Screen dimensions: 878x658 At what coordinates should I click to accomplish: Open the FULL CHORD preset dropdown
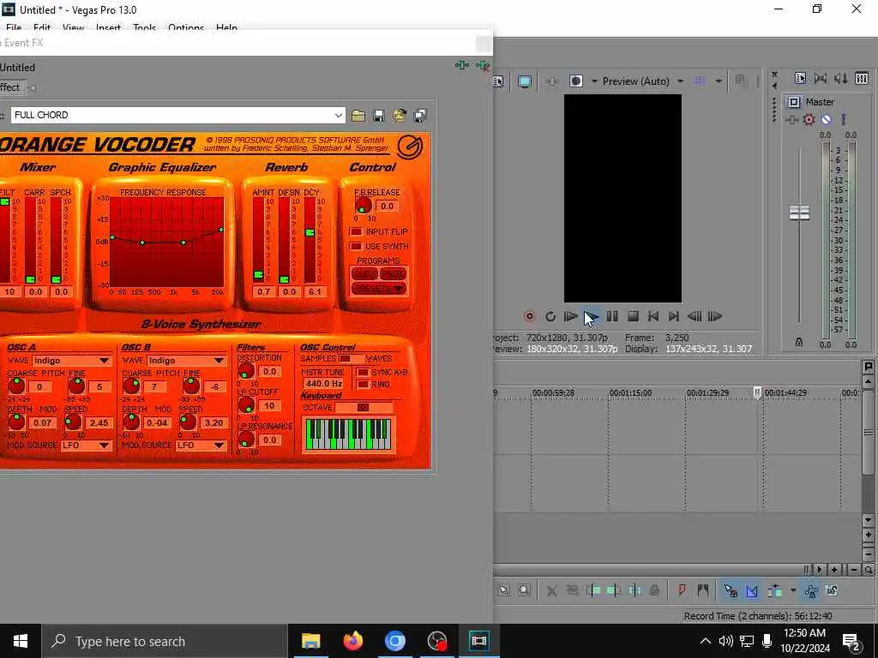(x=338, y=116)
